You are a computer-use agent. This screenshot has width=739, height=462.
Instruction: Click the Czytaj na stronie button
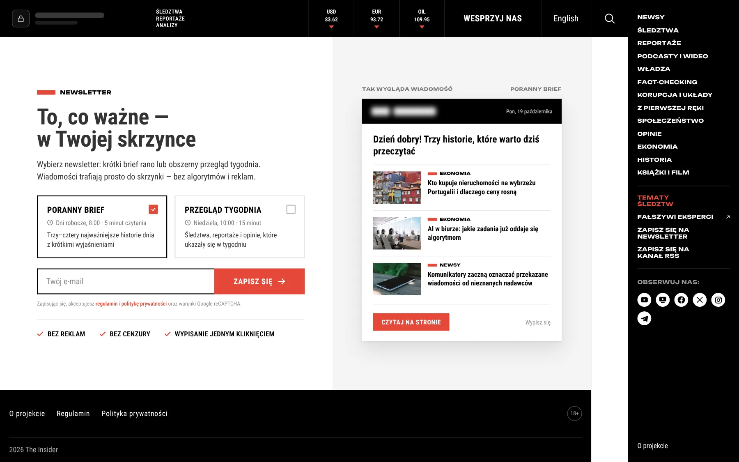[411, 322]
